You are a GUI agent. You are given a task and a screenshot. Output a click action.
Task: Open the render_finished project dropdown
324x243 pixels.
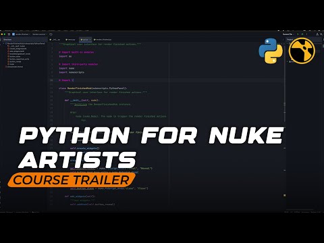(21, 34)
